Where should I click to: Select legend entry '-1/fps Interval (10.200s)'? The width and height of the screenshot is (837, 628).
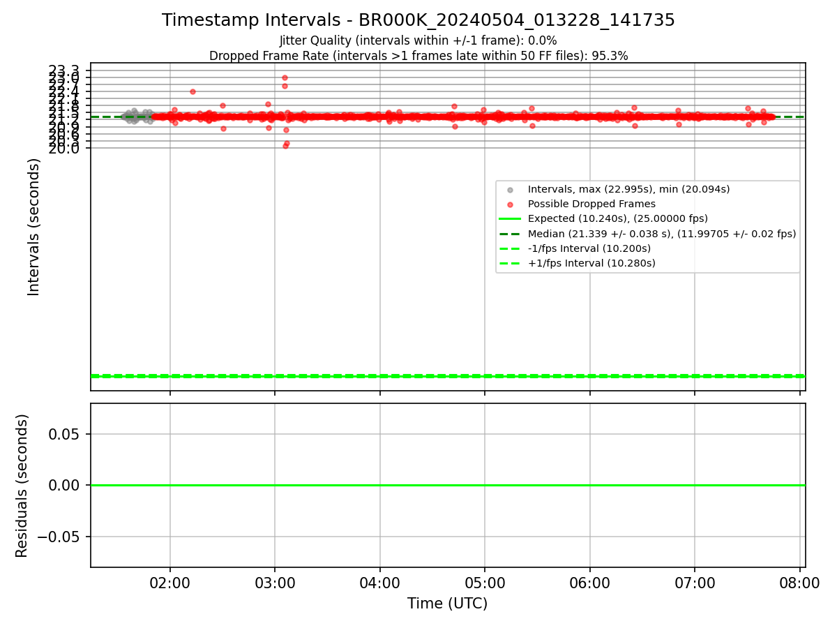(x=589, y=248)
